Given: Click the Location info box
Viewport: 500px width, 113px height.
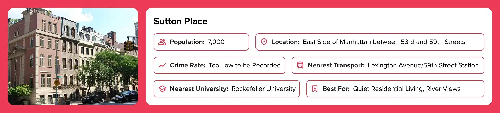Looking at the screenshot, I should [370, 42].
